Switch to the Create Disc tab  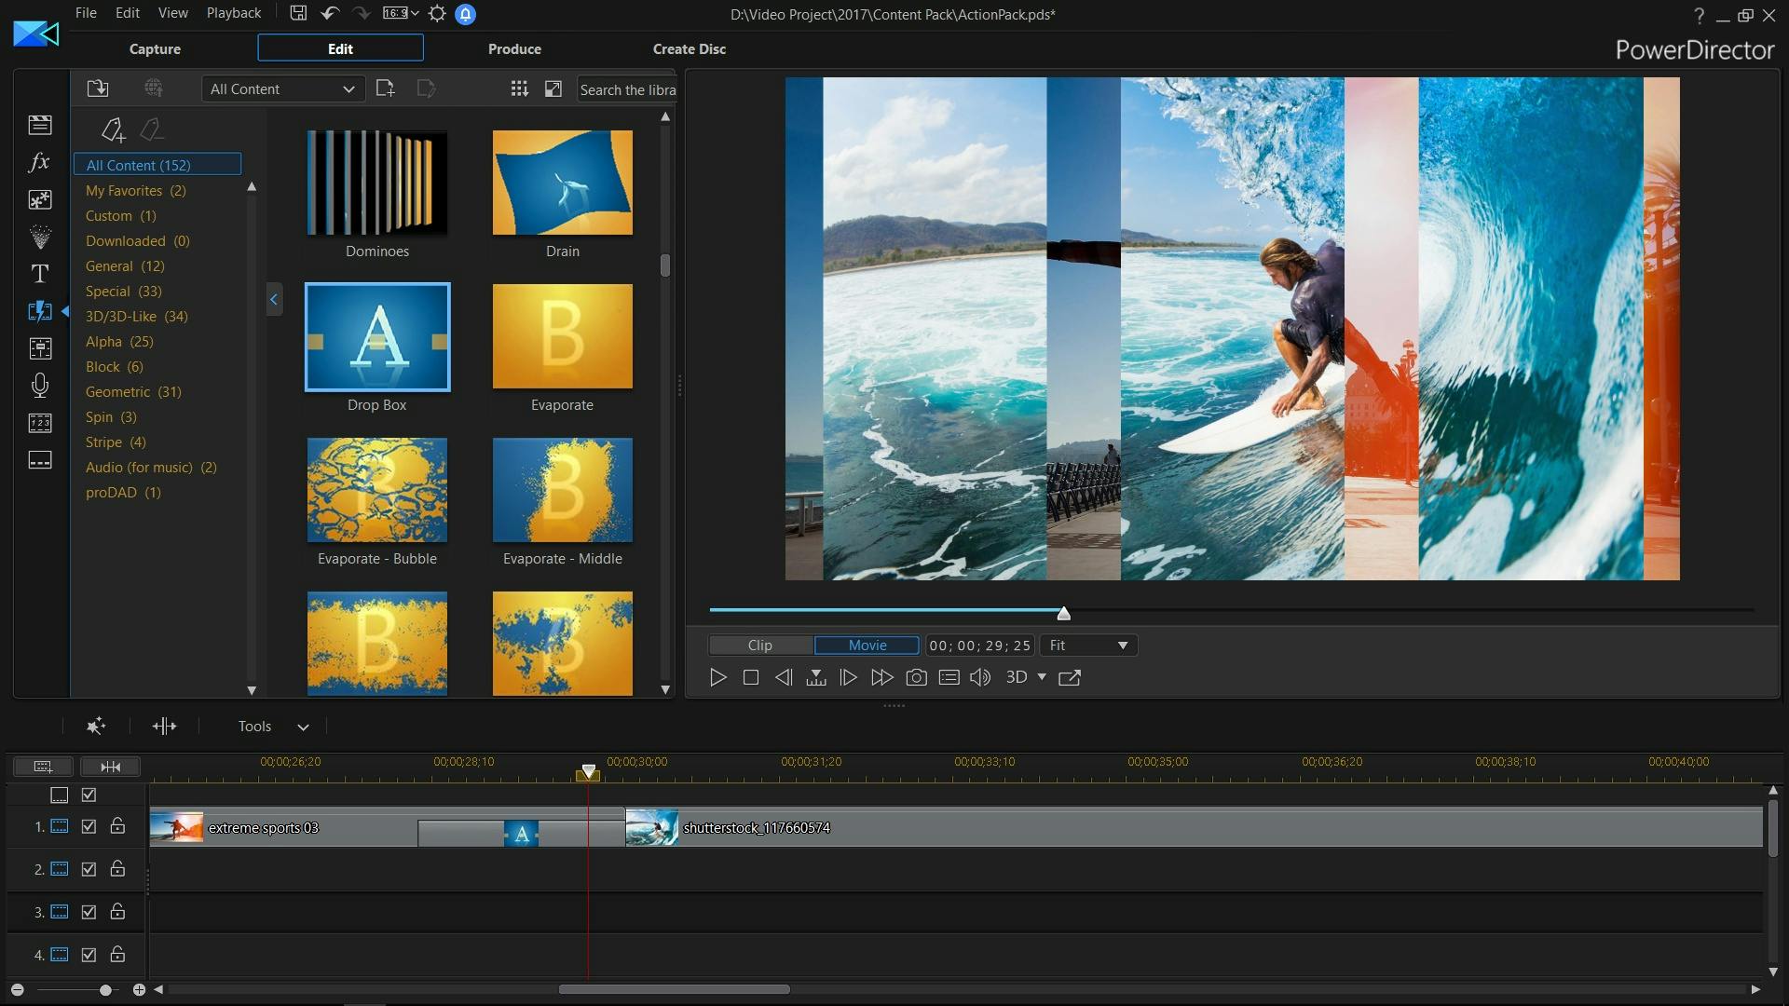(x=690, y=48)
